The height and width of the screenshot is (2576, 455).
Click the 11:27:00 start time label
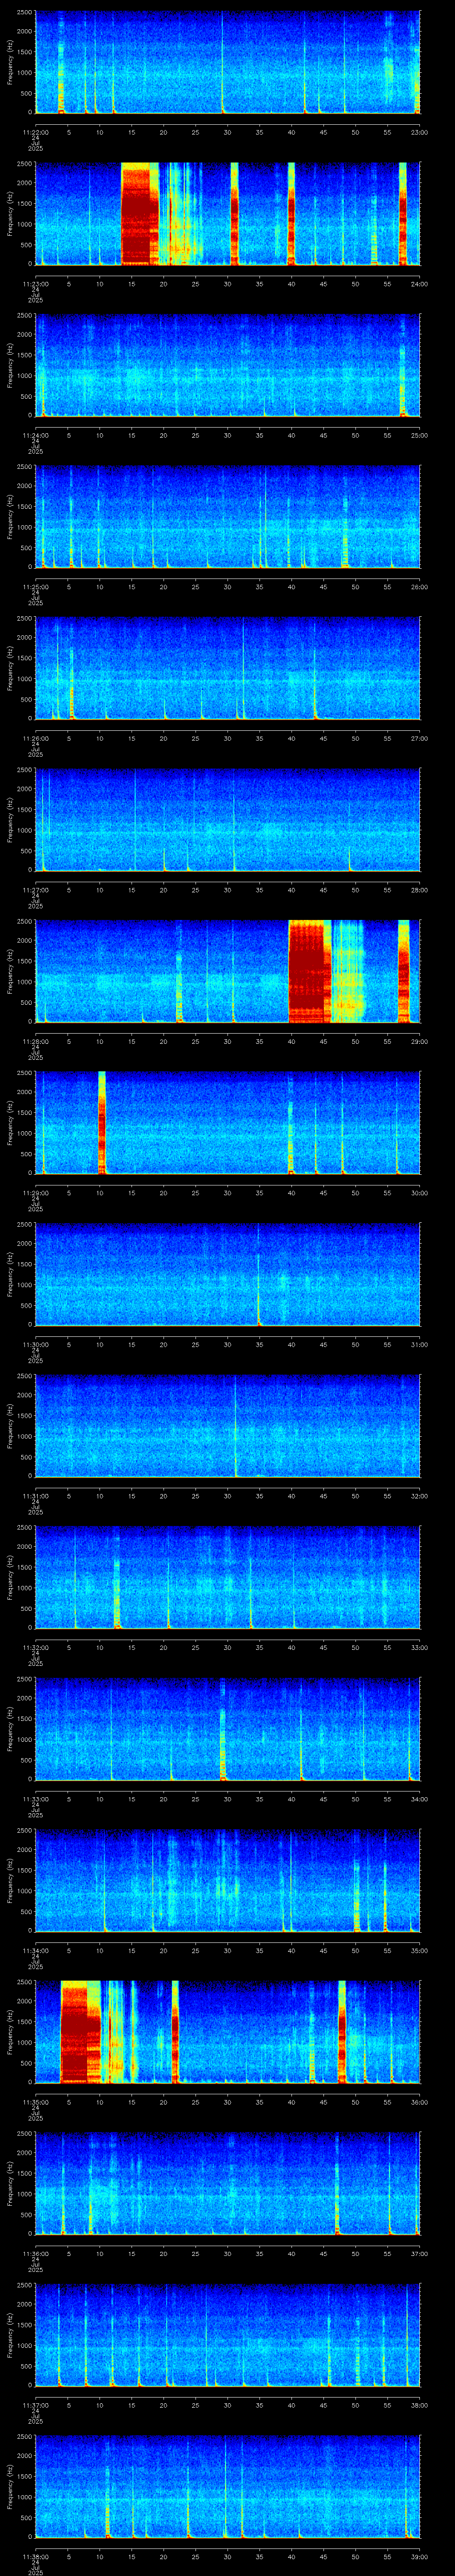(35, 890)
